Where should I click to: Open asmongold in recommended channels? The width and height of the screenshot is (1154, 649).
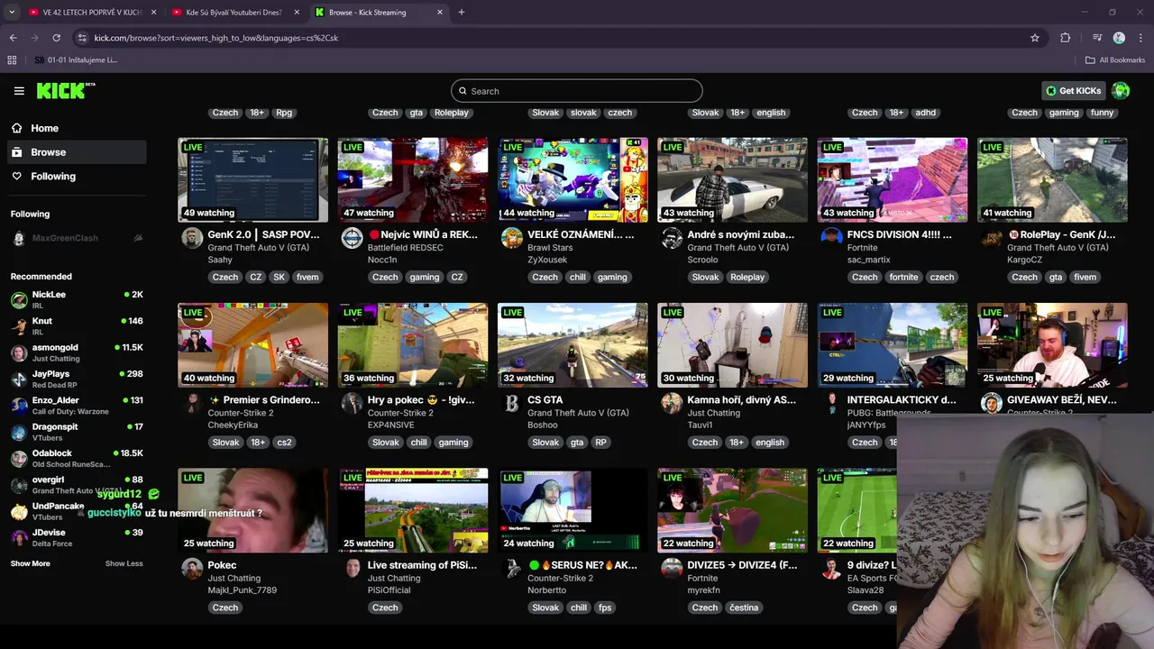click(x=77, y=352)
